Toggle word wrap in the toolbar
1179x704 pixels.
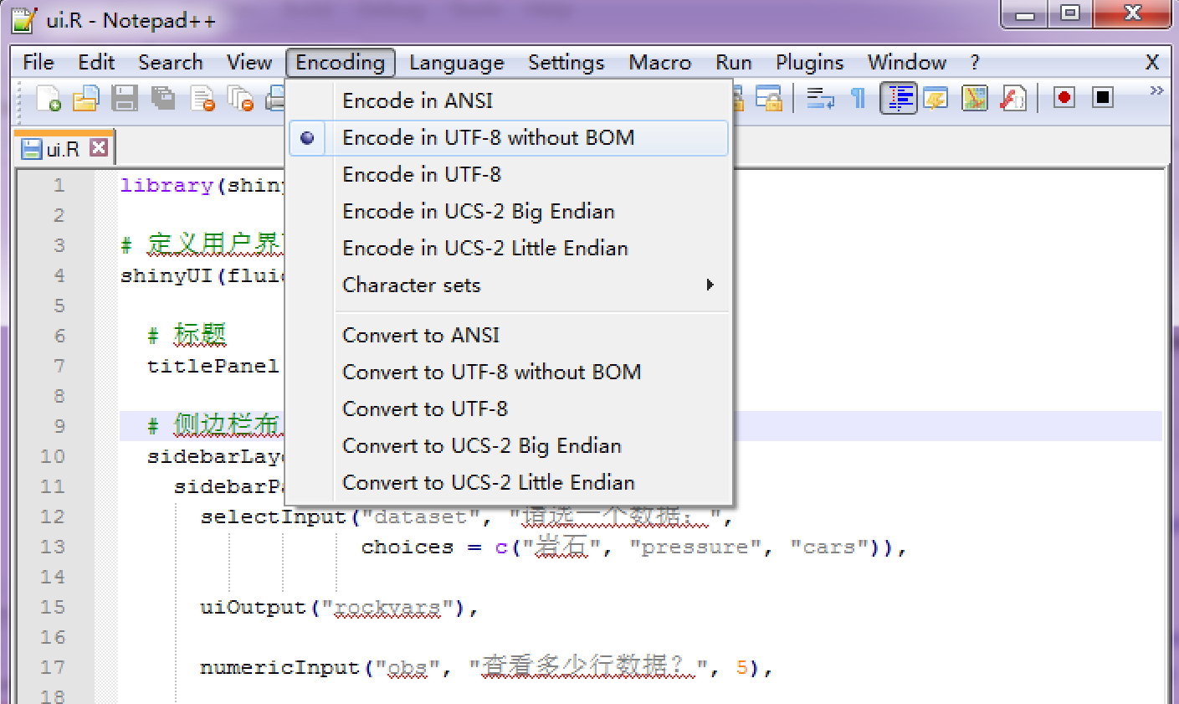pos(818,97)
